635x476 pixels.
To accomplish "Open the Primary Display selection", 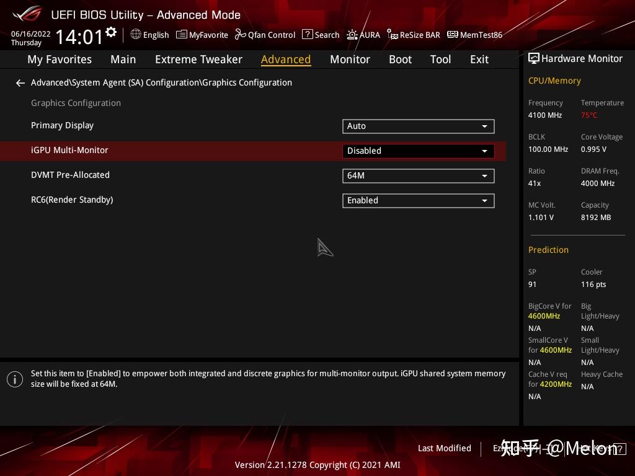I will click(418, 126).
